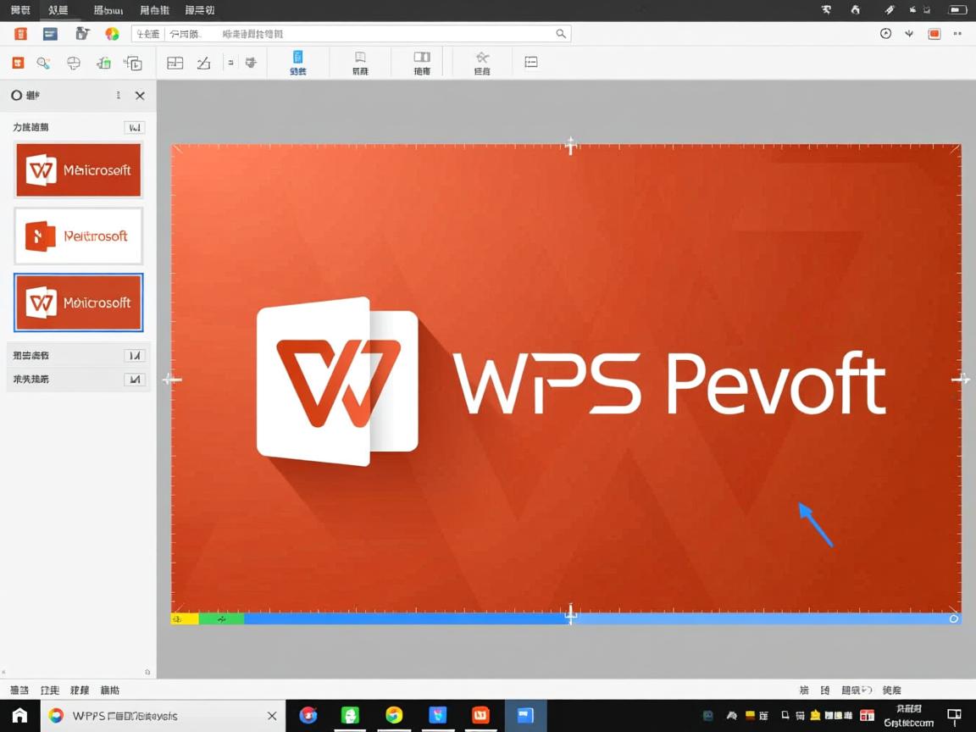Expand the second collapsed panel at sidebar bottom
Viewport: 976px width, 732px height.
pos(135,379)
